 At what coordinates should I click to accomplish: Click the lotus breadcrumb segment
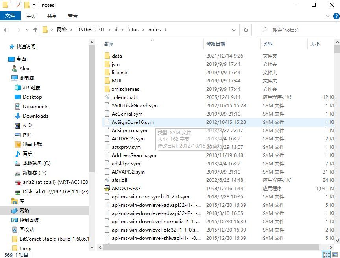point(133,30)
